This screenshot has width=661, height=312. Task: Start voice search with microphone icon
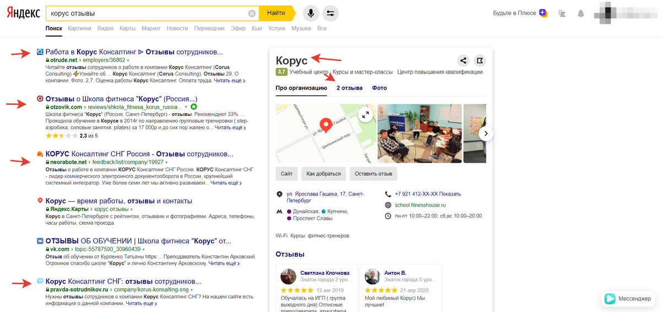[x=311, y=13]
